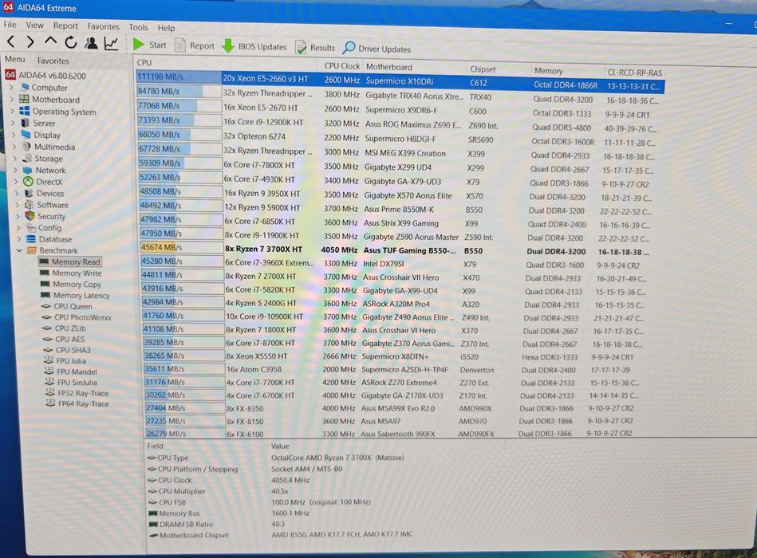Click the Up level arrow icon
The image size is (757, 558).
50,42
